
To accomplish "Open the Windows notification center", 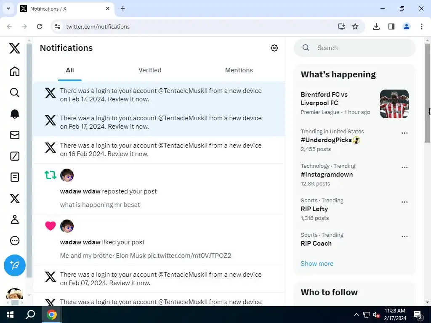I will 418,315.
